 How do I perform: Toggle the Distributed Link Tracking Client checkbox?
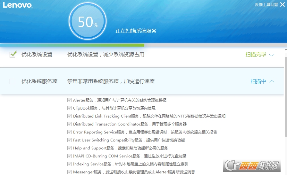(69, 116)
